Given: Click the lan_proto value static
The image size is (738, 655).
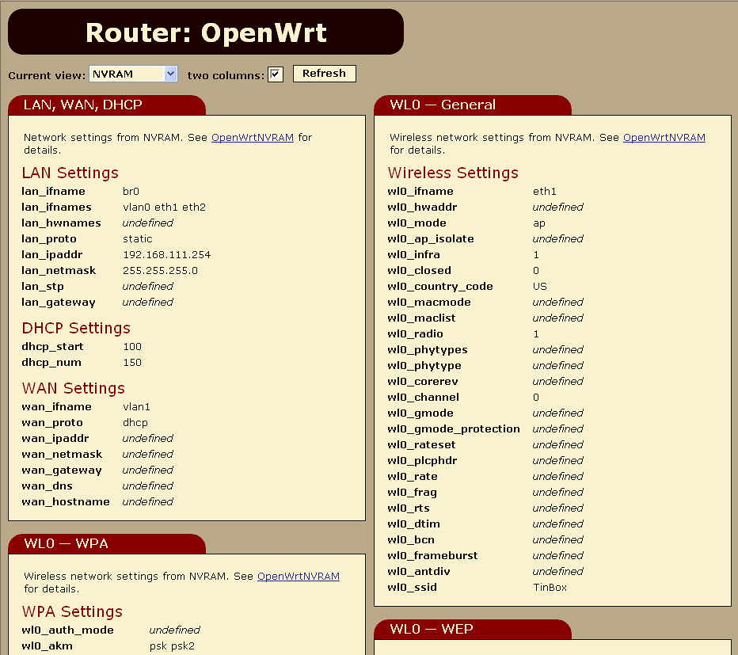Looking at the screenshot, I should (x=138, y=239).
